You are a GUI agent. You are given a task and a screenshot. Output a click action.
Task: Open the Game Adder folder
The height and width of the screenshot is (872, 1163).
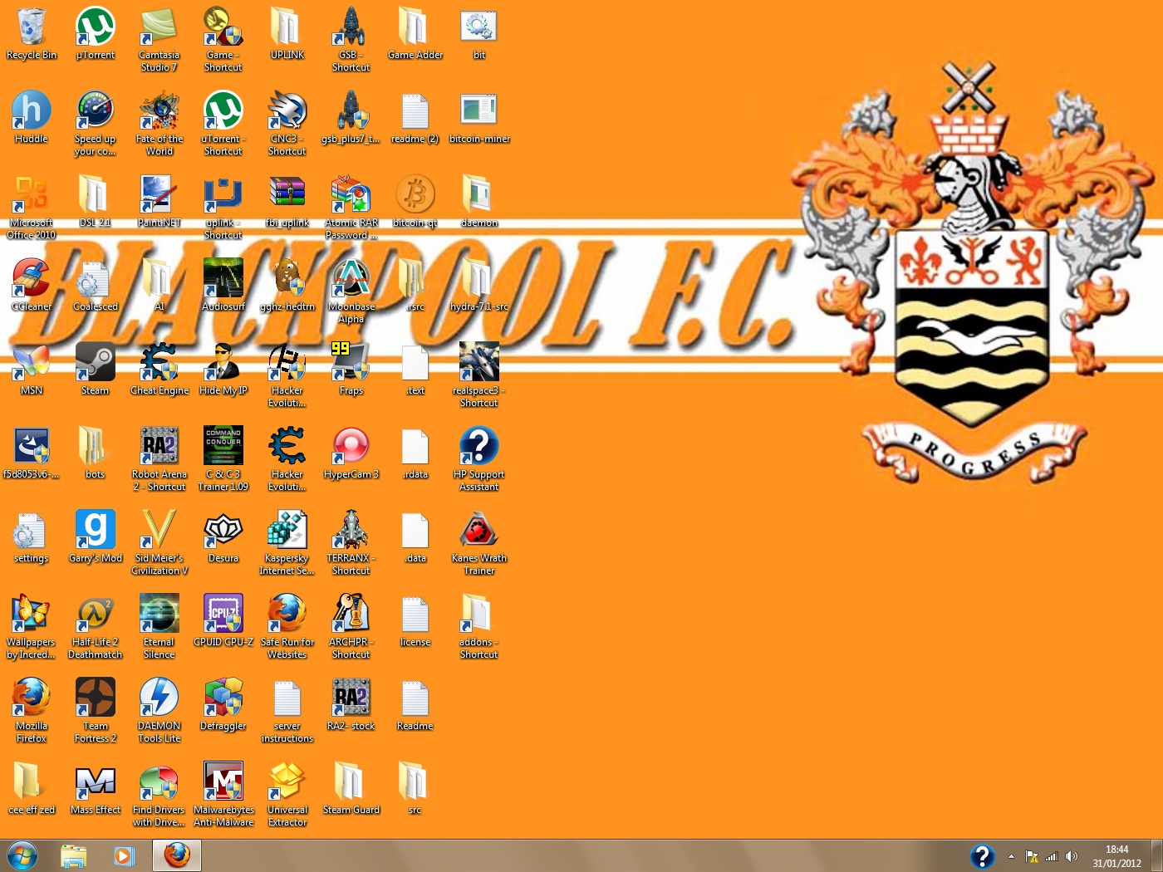(x=415, y=34)
